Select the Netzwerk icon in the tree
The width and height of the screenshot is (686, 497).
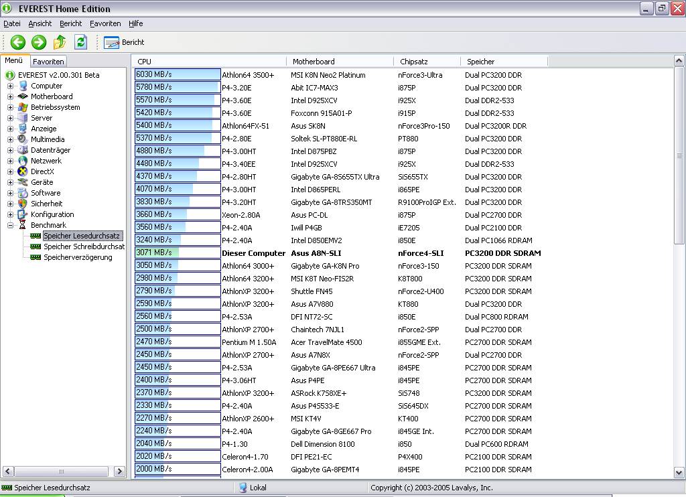pos(23,161)
